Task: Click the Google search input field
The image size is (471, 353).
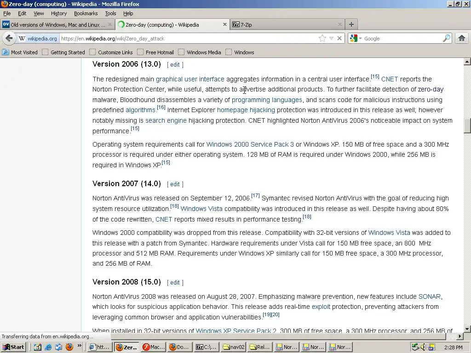Action: point(402,39)
